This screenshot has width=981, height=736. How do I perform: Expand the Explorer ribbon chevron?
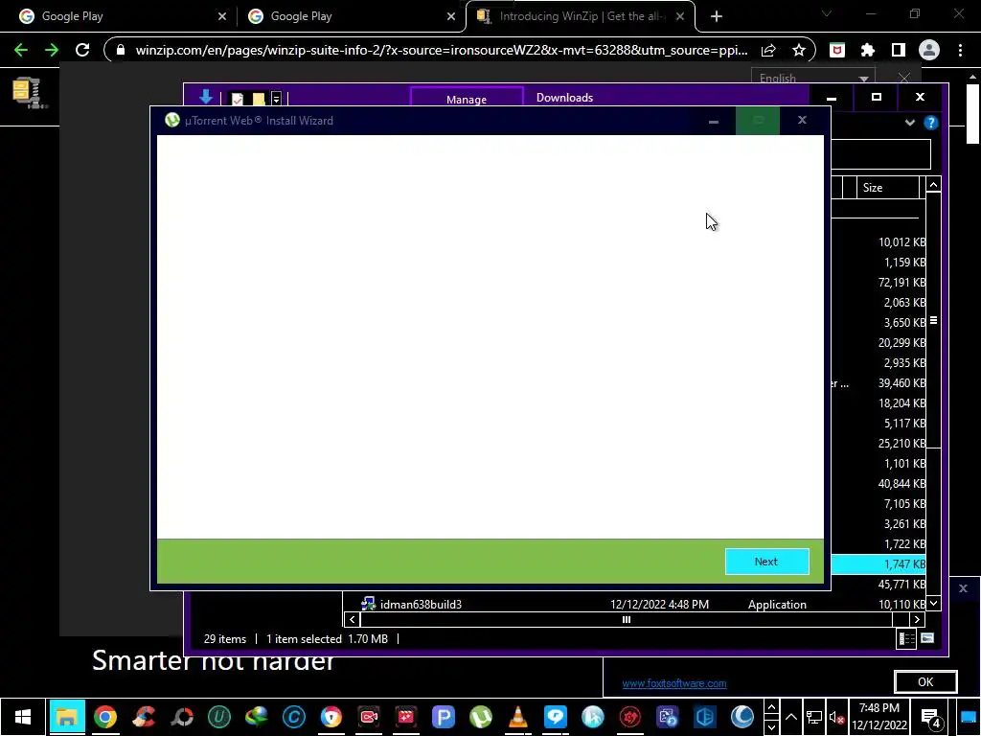910,123
